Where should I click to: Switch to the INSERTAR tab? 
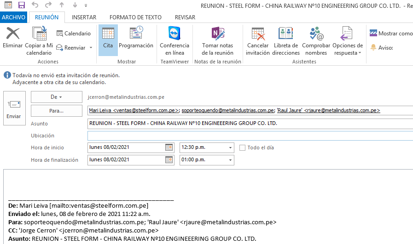tap(84, 17)
